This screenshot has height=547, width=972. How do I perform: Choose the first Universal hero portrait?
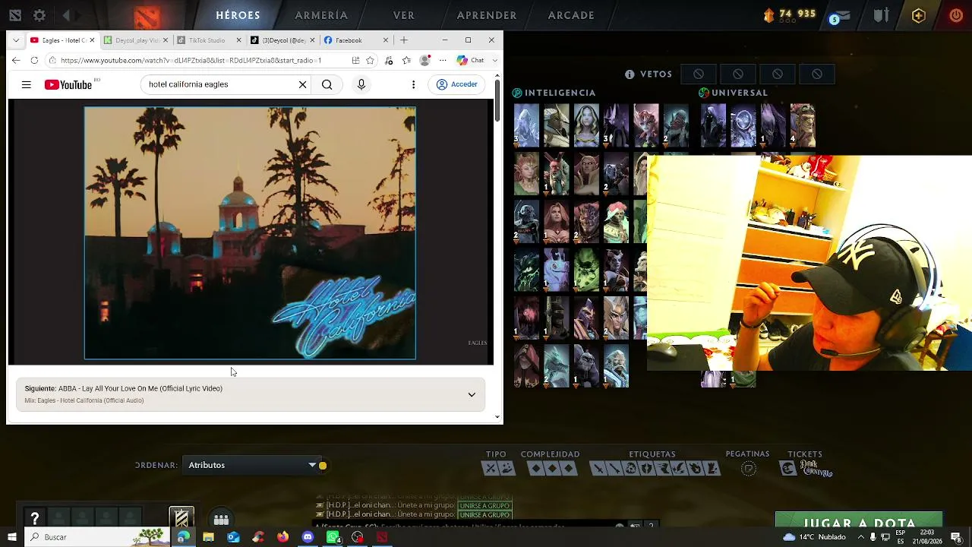point(713,125)
